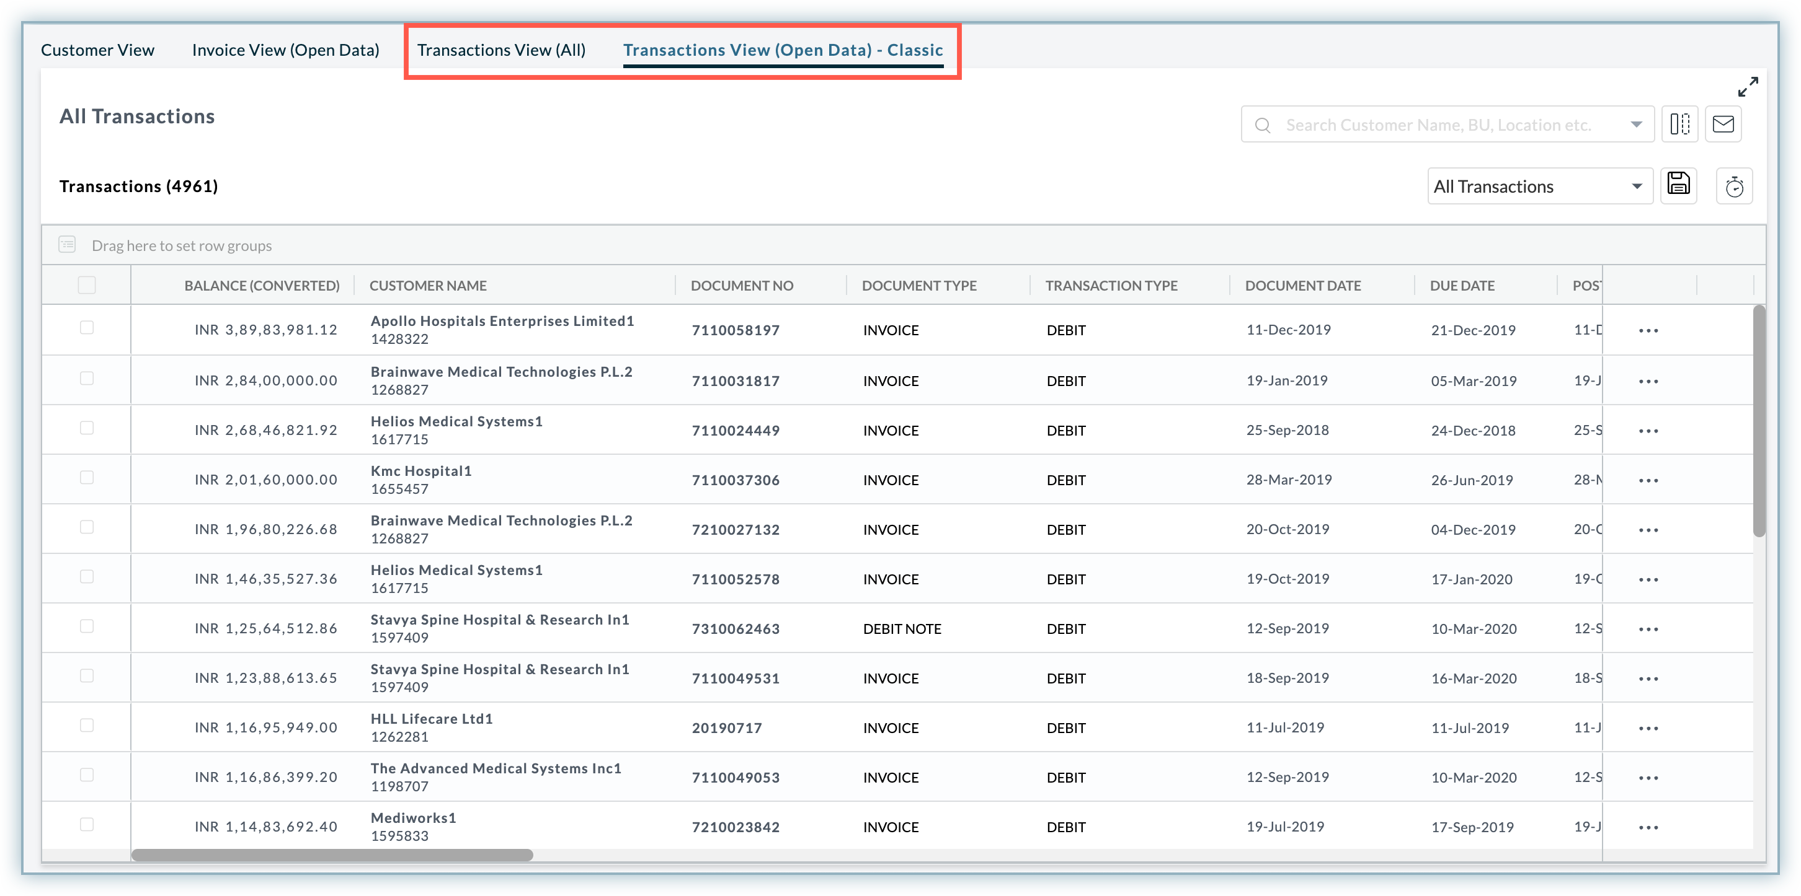1801x896 pixels.
Task: Click the 21-Dec-2019 due date cell
Action: click(x=1473, y=330)
